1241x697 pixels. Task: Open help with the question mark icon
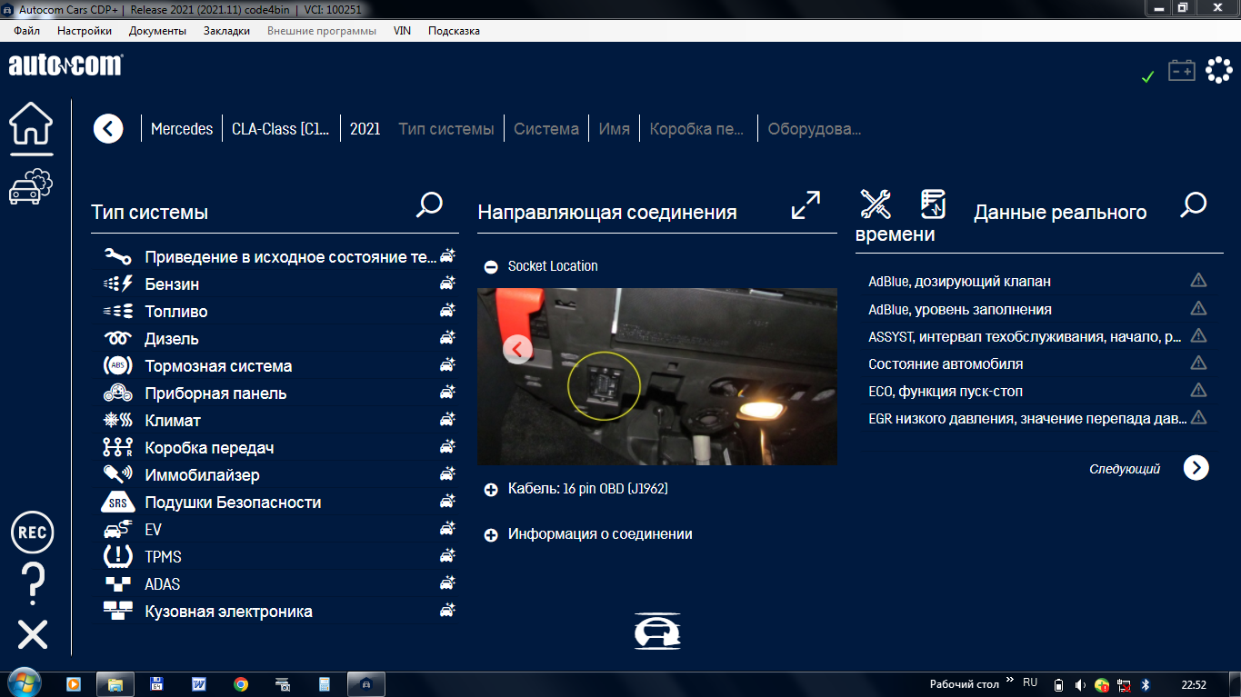click(33, 582)
